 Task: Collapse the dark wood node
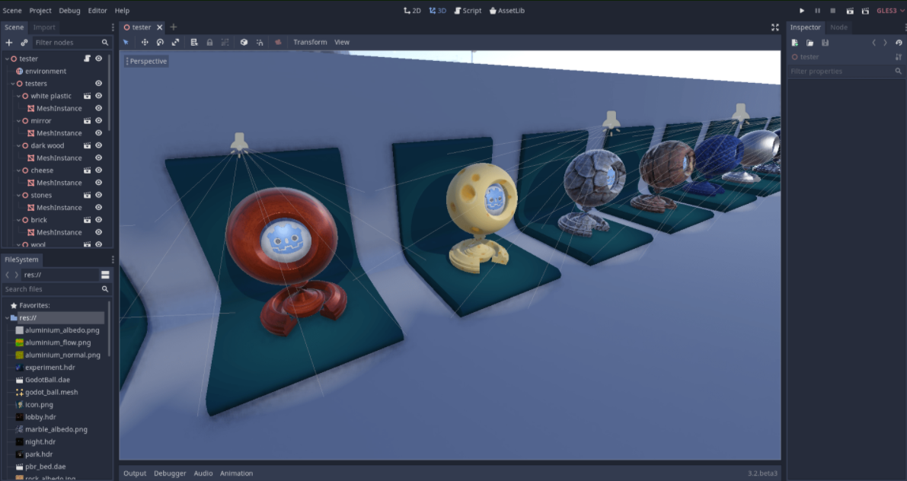pos(18,145)
